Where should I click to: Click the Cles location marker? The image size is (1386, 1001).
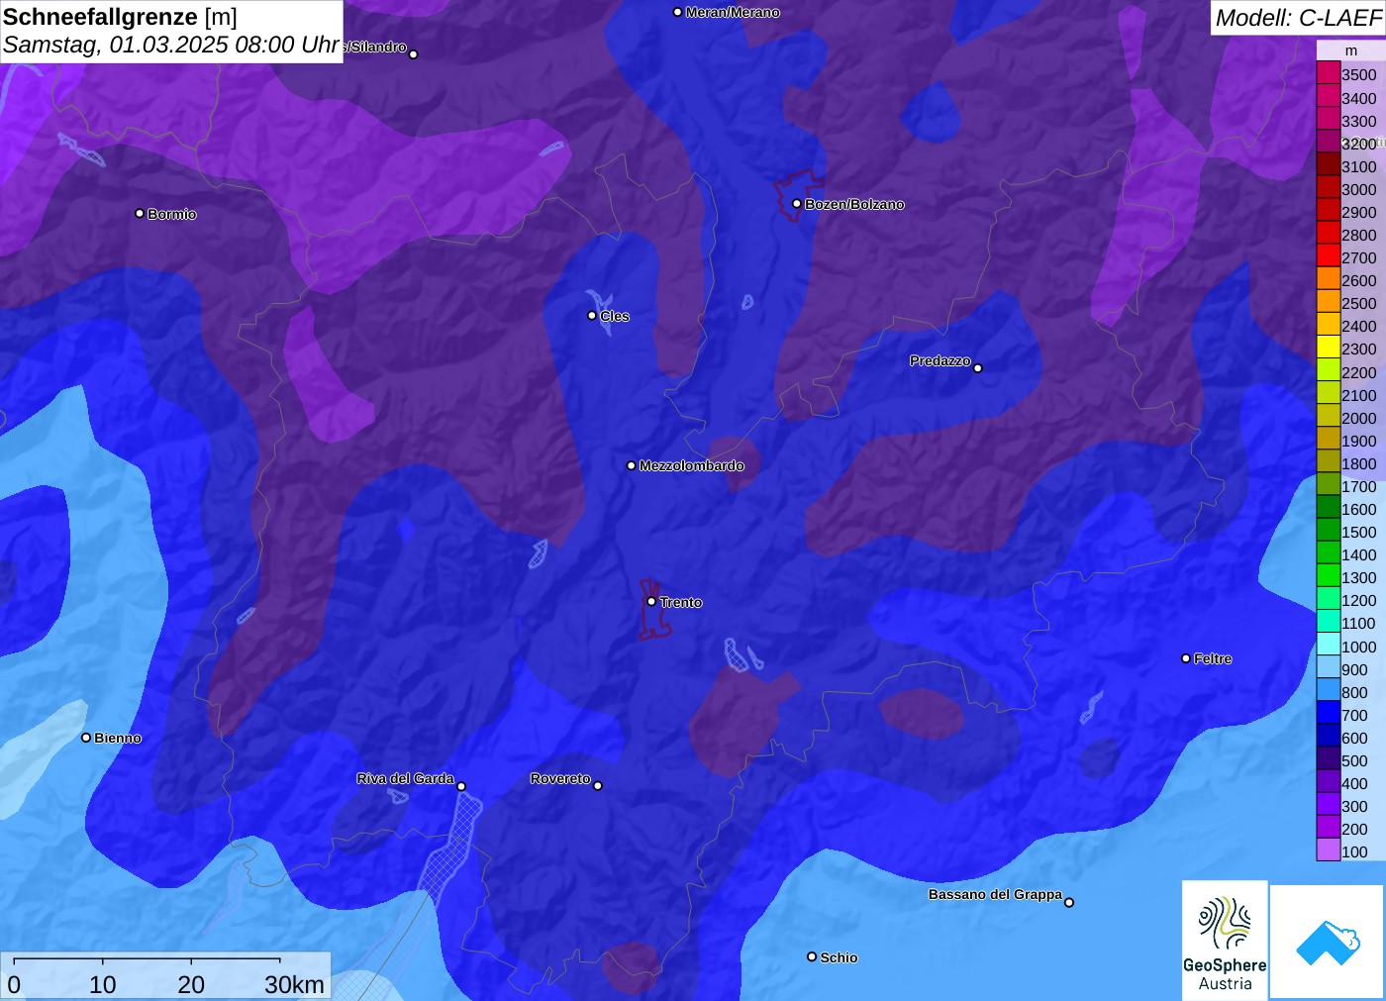[592, 316]
